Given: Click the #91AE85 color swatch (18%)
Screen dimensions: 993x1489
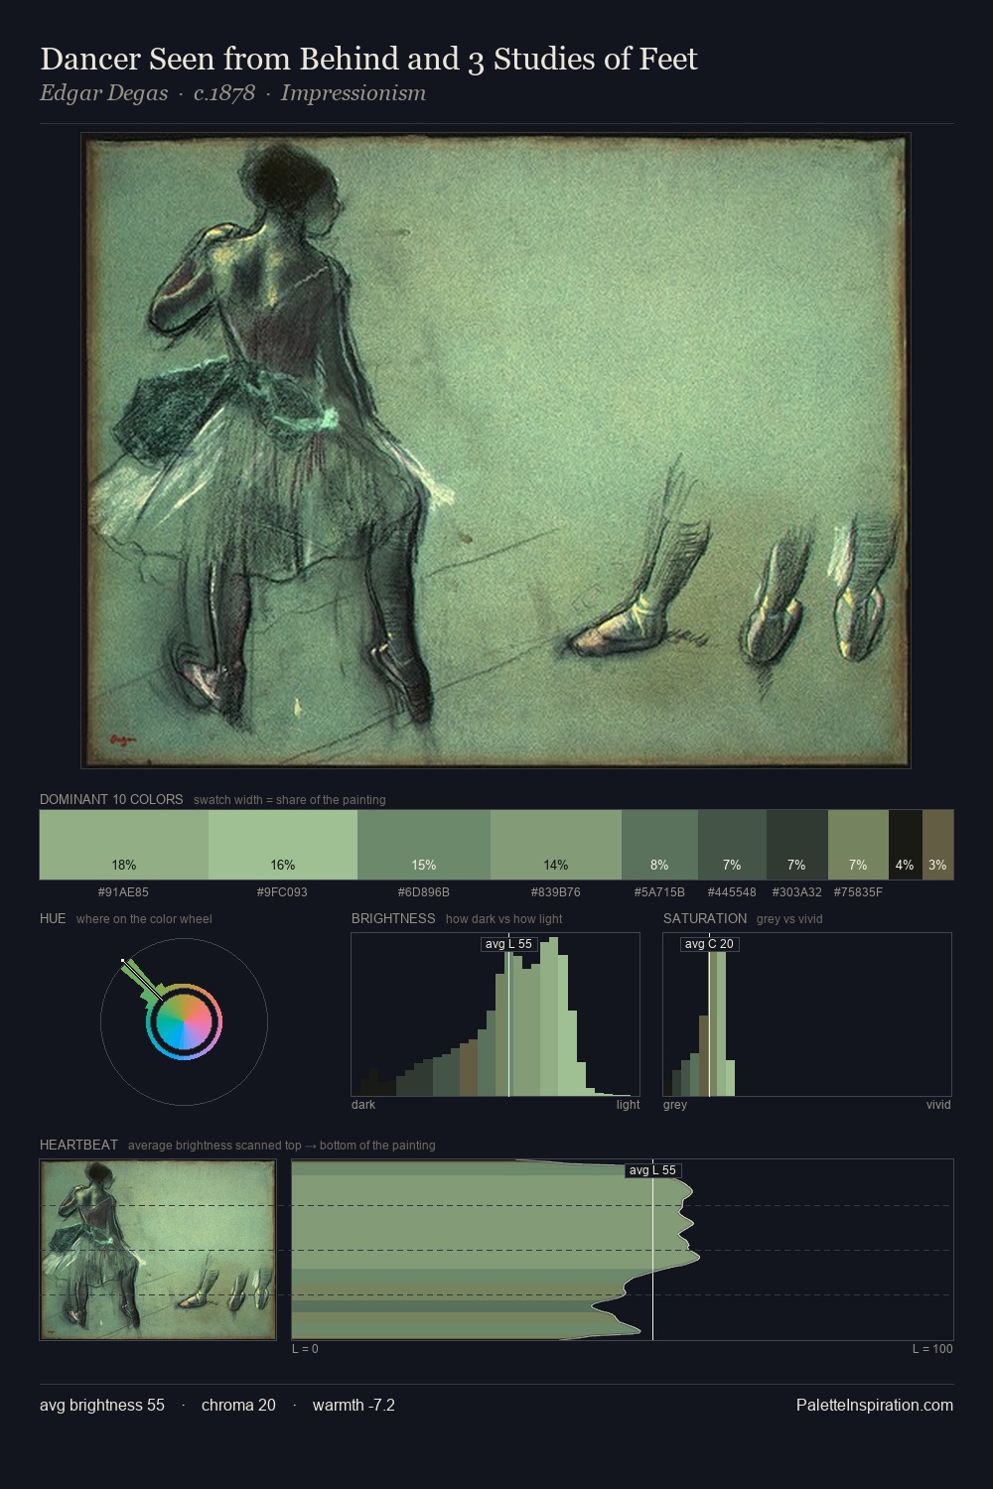Looking at the screenshot, I should pos(124,845).
